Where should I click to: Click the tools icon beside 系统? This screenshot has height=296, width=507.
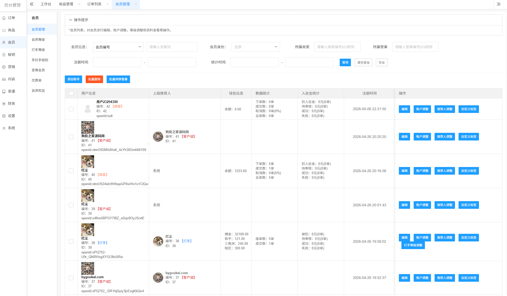pos(4,128)
